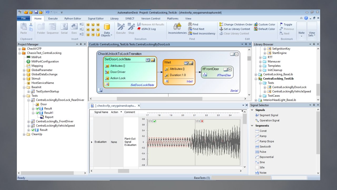Expand IfFrontDoor block with plus button

pos(230,69)
